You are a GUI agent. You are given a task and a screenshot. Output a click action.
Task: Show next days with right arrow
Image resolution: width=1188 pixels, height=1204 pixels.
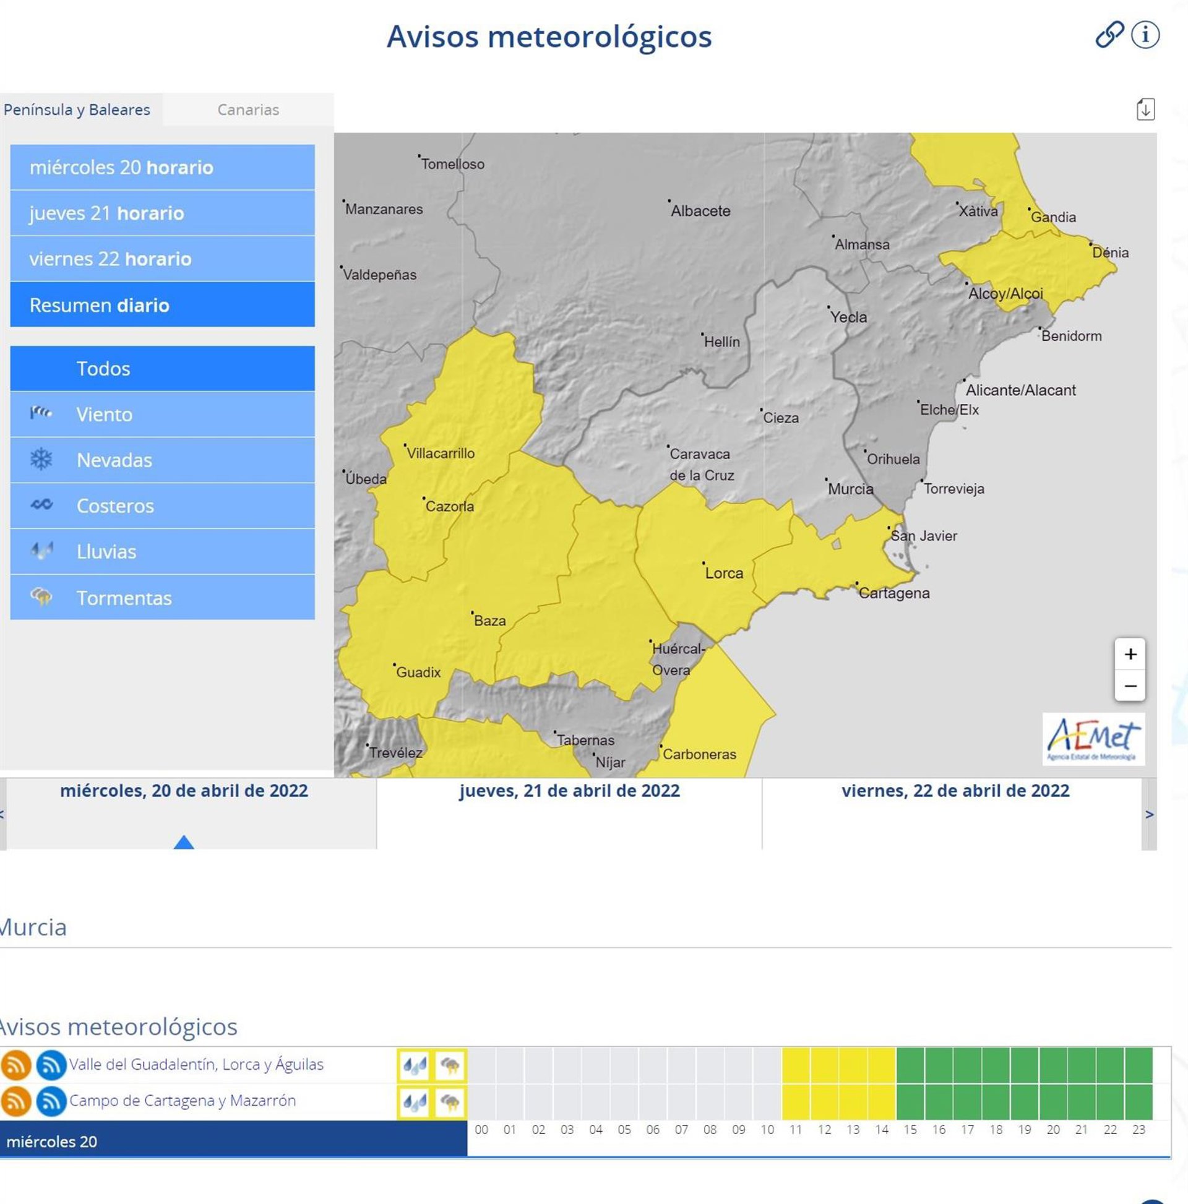coord(1149,814)
